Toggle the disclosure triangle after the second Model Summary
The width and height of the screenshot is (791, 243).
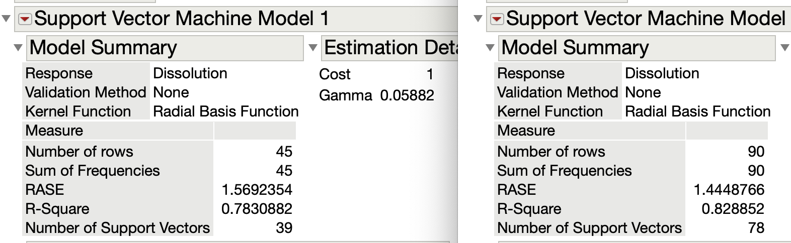click(x=784, y=48)
